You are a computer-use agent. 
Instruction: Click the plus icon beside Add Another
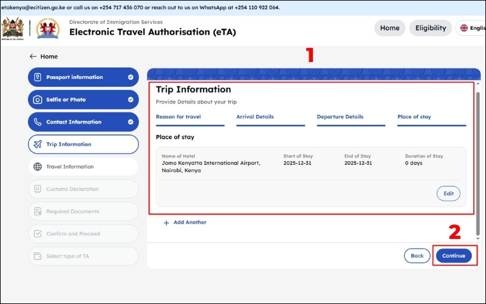(166, 223)
